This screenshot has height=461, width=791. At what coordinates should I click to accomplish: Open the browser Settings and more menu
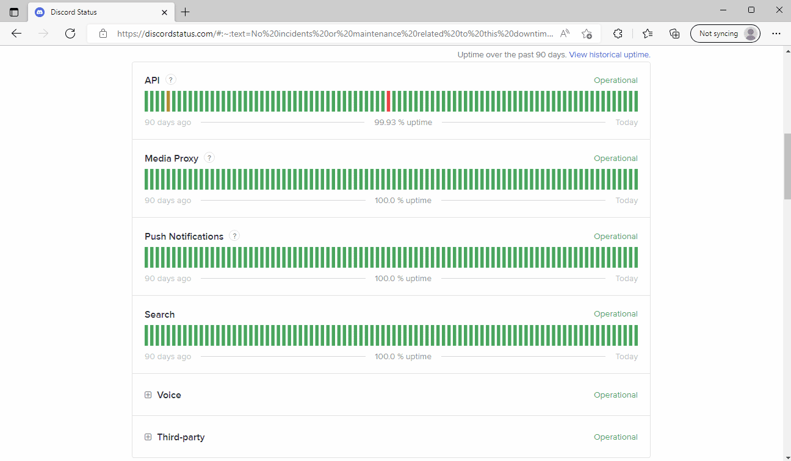click(x=776, y=34)
